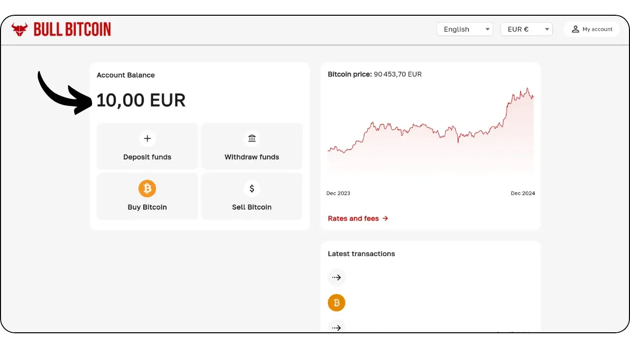Click the orange Bitcoin icon above Buy Bitcoin
Viewport: 630px width, 348px height.
(x=147, y=188)
